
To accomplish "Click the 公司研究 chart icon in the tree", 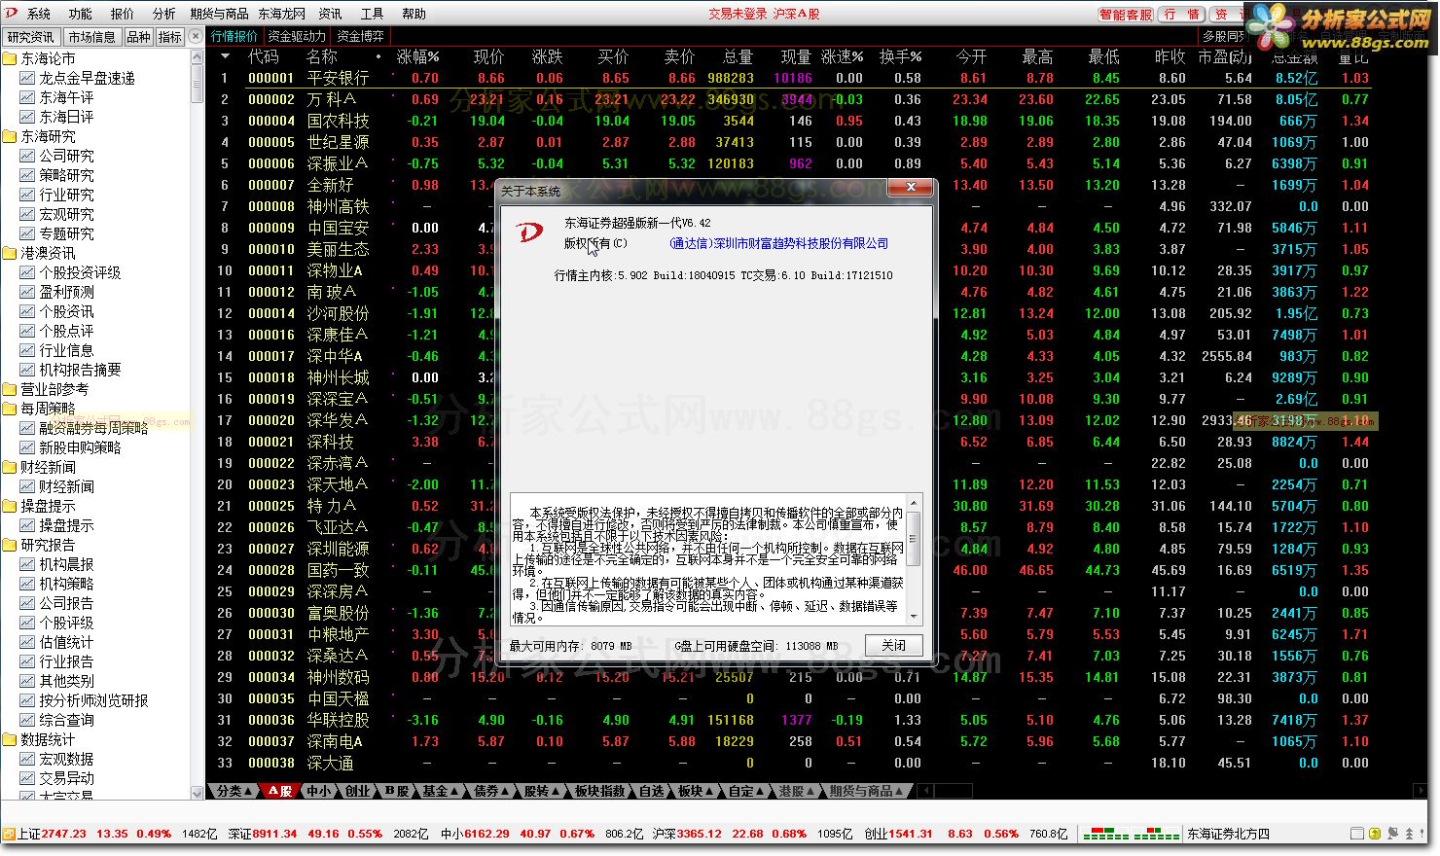I will click(27, 156).
